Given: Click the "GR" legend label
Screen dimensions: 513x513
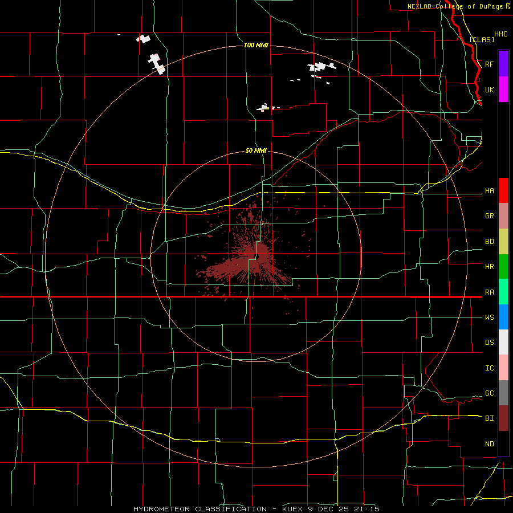Looking at the screenshot, I should (x=489, y=216).
